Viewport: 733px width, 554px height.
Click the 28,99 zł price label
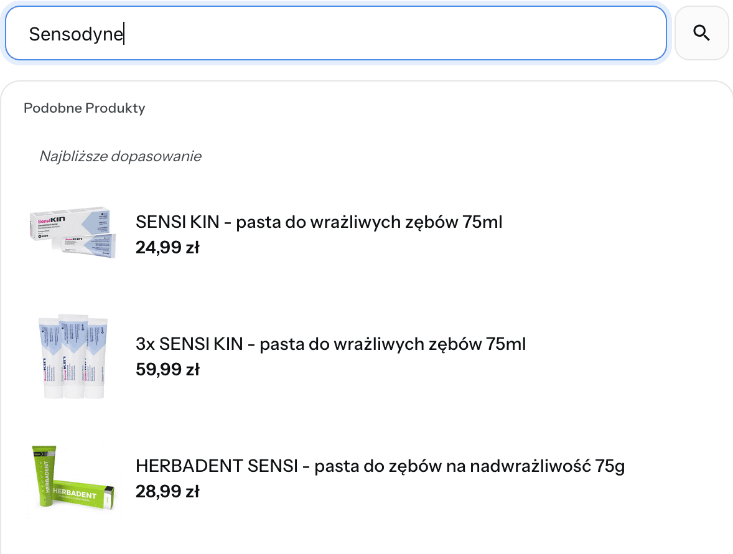pyautogui.click(x=167, y=491)
